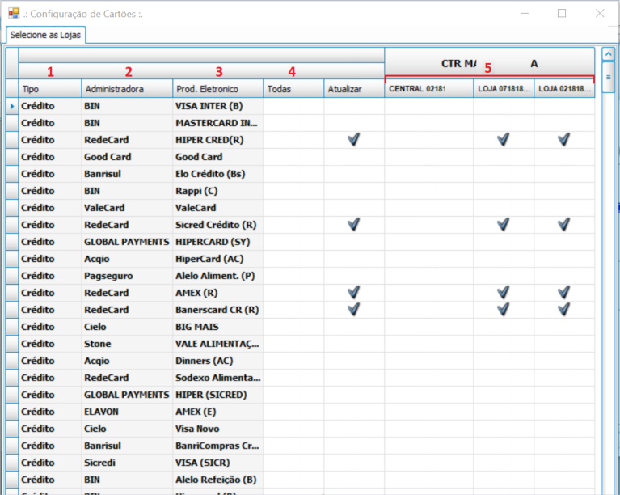Select the CENTRAL store column header
This screenshot has width=620, height=495.
tap(429, 89)
